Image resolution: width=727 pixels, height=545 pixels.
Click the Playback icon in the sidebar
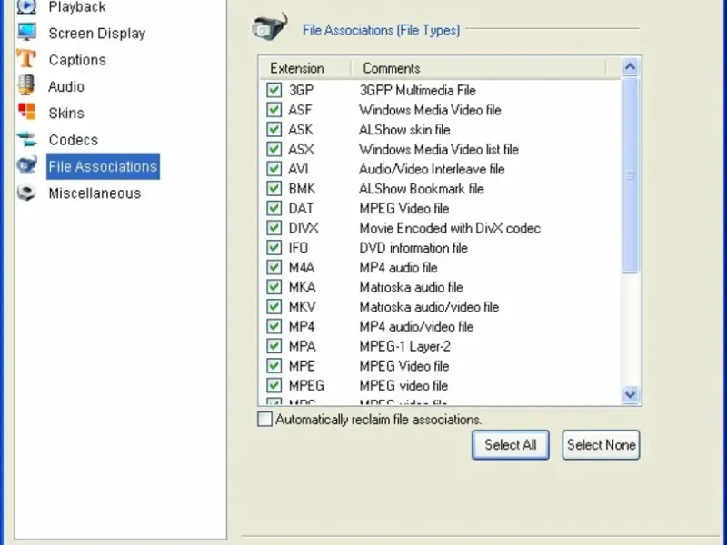click(x=26, y=6)
